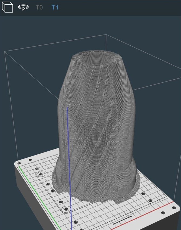
Task: Click the 3D cube view icon
Action: click(7, 7)
